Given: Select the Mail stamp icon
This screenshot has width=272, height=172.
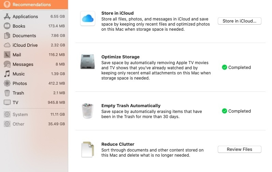Looking at the screenshot, I should click(7, 55).
